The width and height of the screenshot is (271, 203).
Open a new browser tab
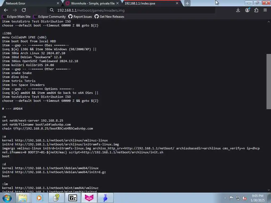[x=187, y=3]
